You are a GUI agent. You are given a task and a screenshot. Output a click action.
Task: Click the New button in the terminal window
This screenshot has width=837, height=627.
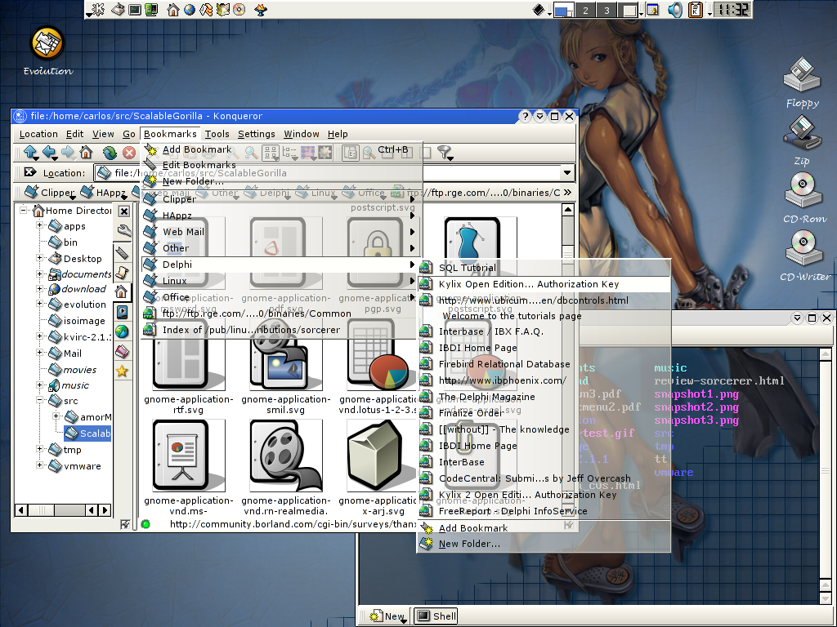(388, 616)
